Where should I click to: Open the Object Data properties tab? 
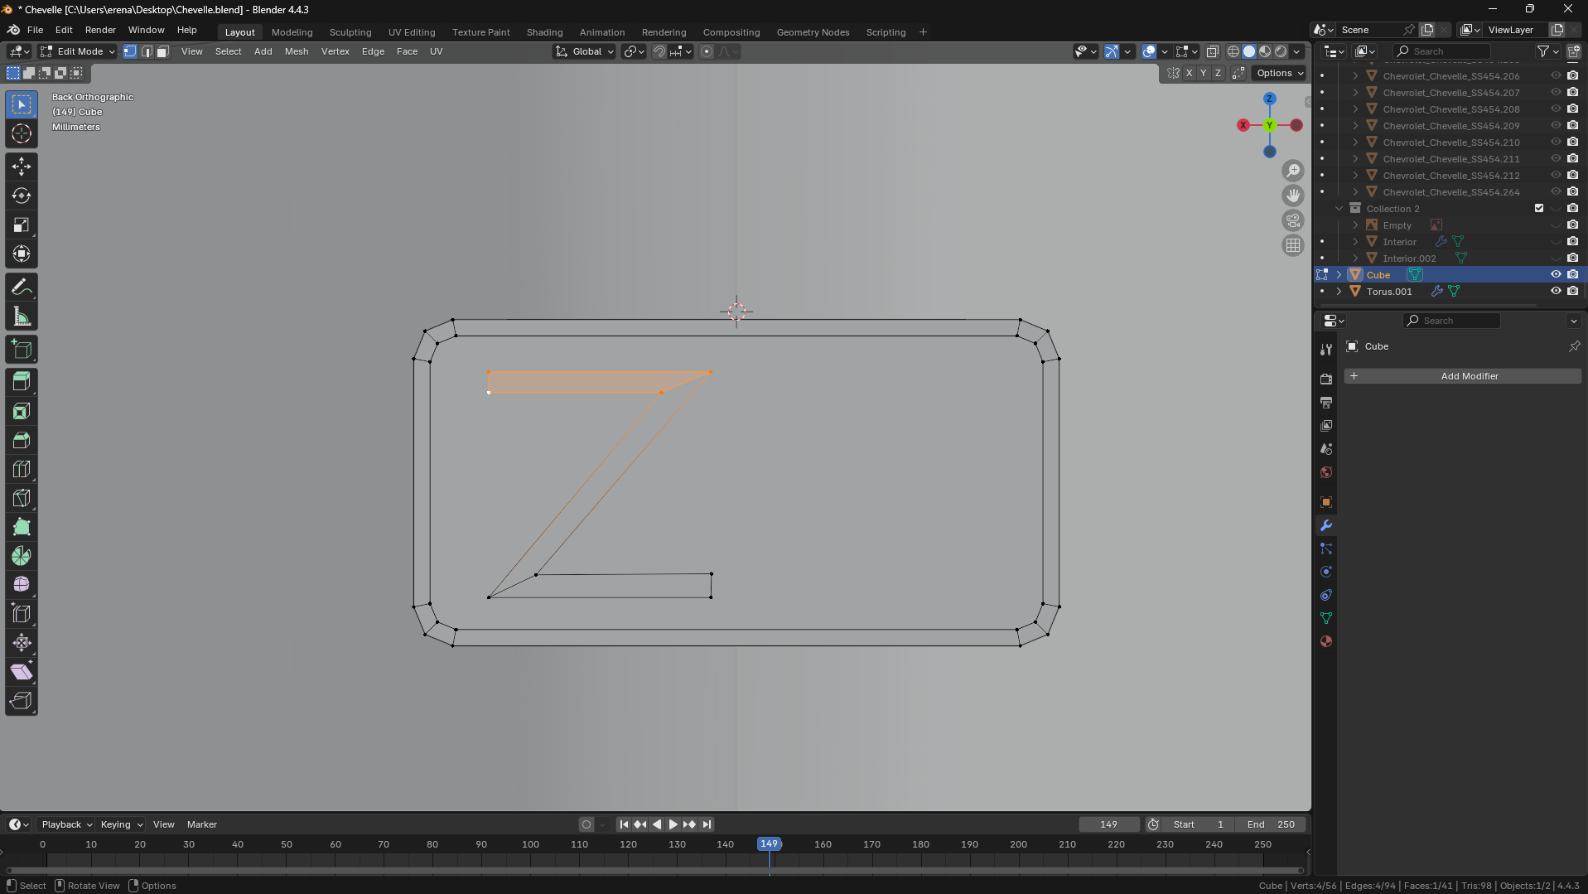click(1326, 618)
